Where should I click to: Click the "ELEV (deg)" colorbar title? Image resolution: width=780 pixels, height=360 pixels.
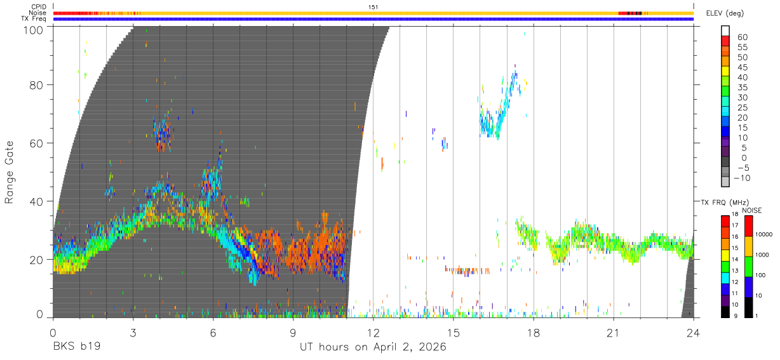[725, 13]
